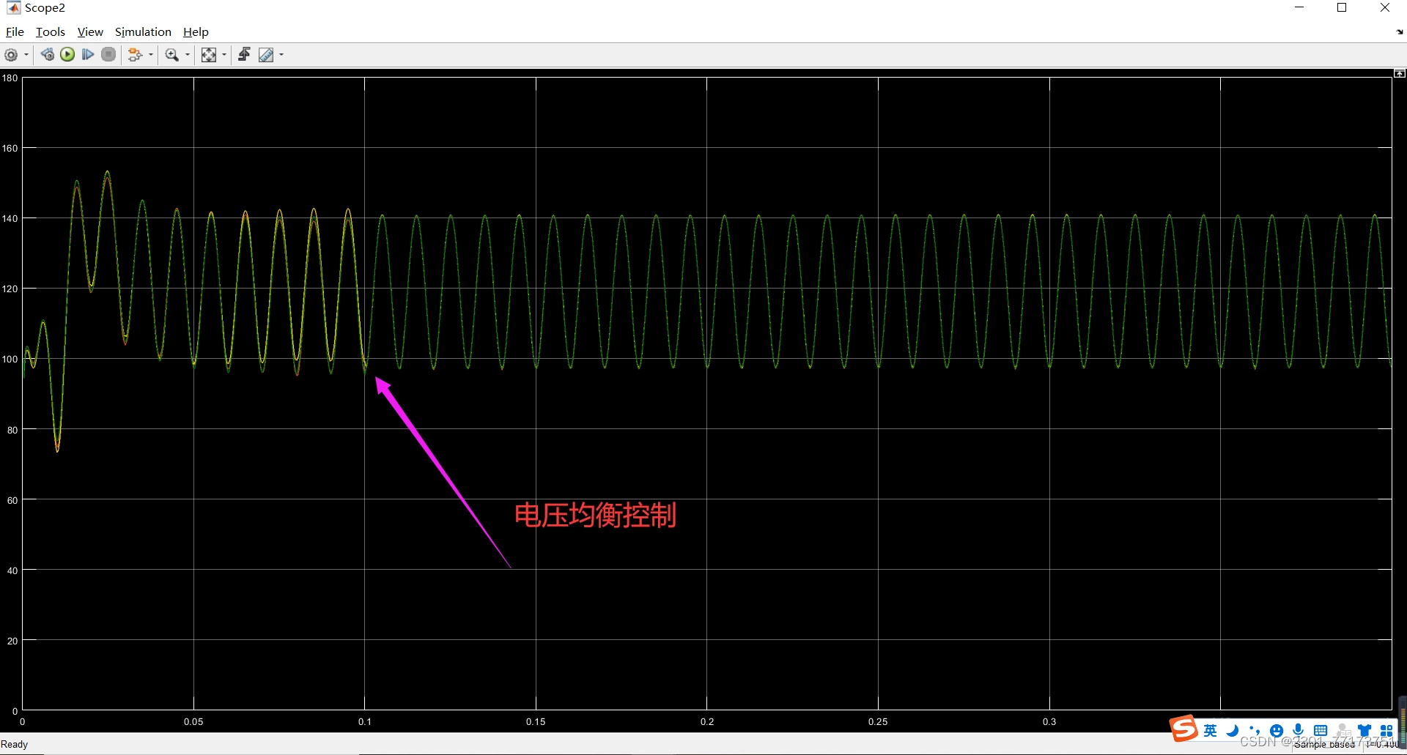Open the View menu
This screenshot has height=755, width=1407.
(90, 31)
